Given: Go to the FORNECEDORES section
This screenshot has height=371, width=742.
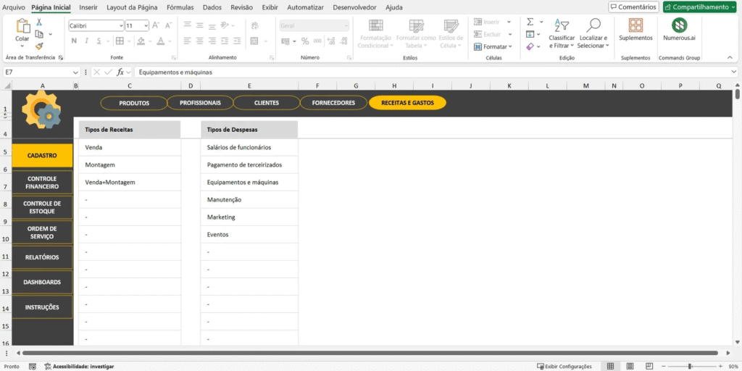Looking at the screenshot, I should click(333, 103).
